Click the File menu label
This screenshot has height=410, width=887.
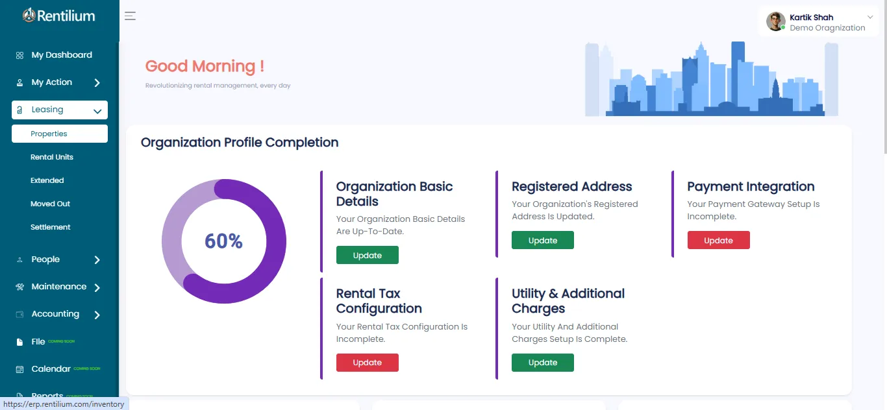tap(38, 342)
